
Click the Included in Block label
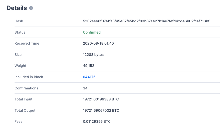(x=29, y=77)
